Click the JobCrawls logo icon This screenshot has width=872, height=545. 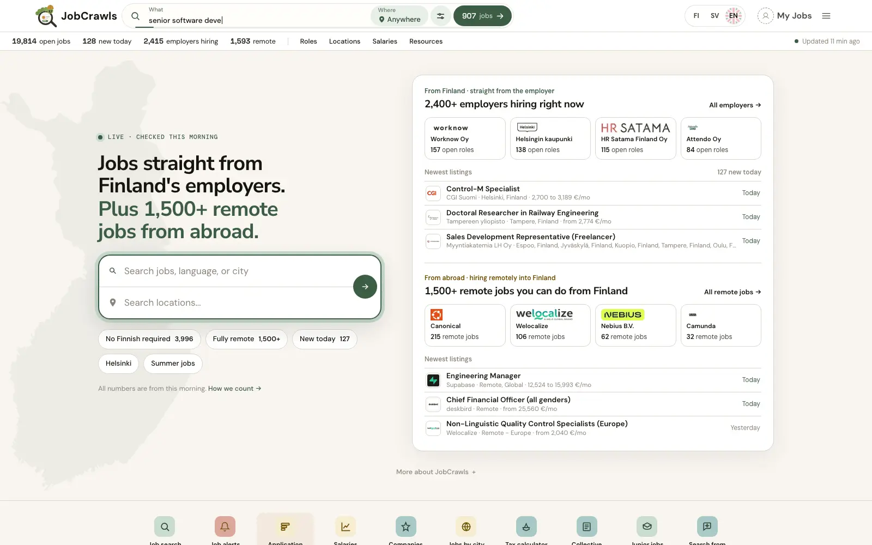pos(46,16)
